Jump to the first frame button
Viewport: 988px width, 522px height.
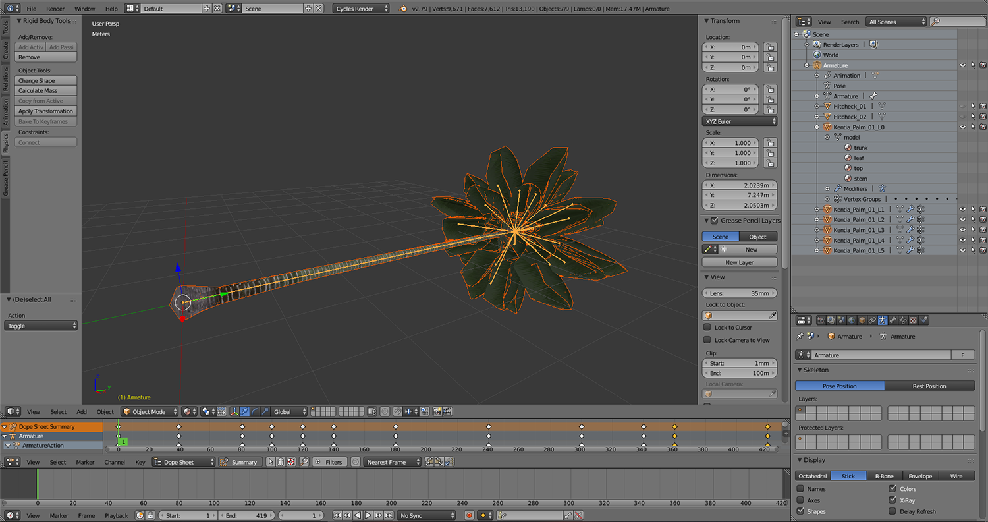(337, 515)
